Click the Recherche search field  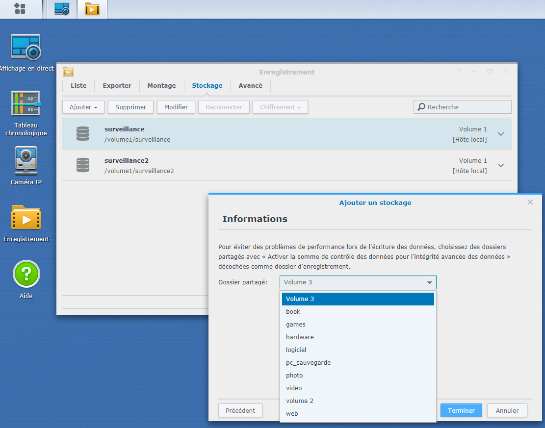pyautogui.click(x=466, y=107)
